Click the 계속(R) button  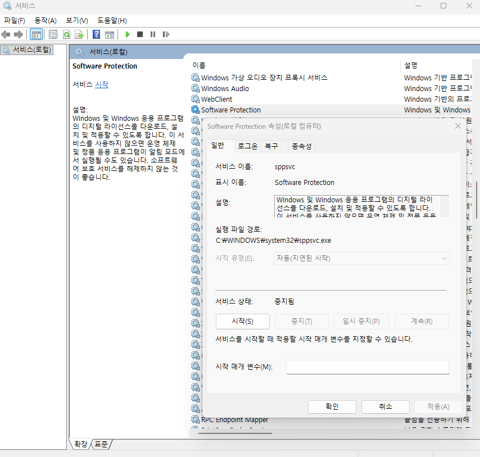click(x=422, y=322)
